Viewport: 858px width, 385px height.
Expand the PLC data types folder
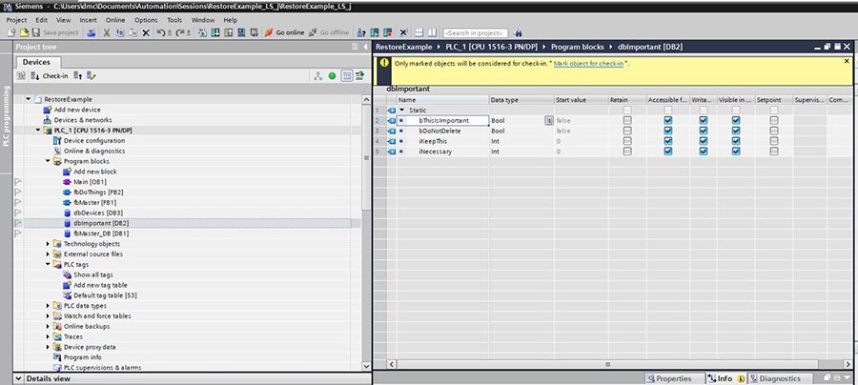pos(48,306)
